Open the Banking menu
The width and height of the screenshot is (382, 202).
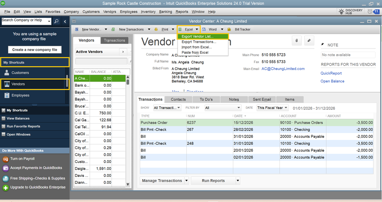point(166,12)
